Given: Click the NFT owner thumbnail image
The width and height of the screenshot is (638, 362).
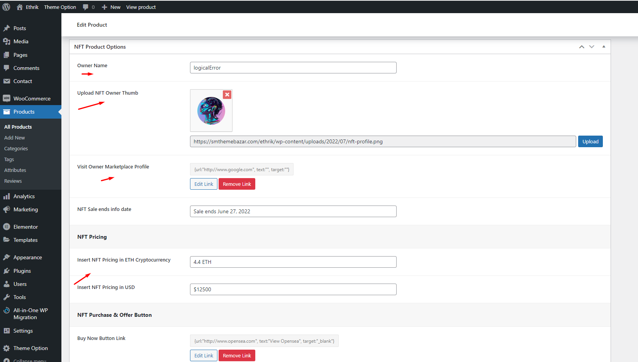Looking at the screenshot, I should click(x=211, y=111).
